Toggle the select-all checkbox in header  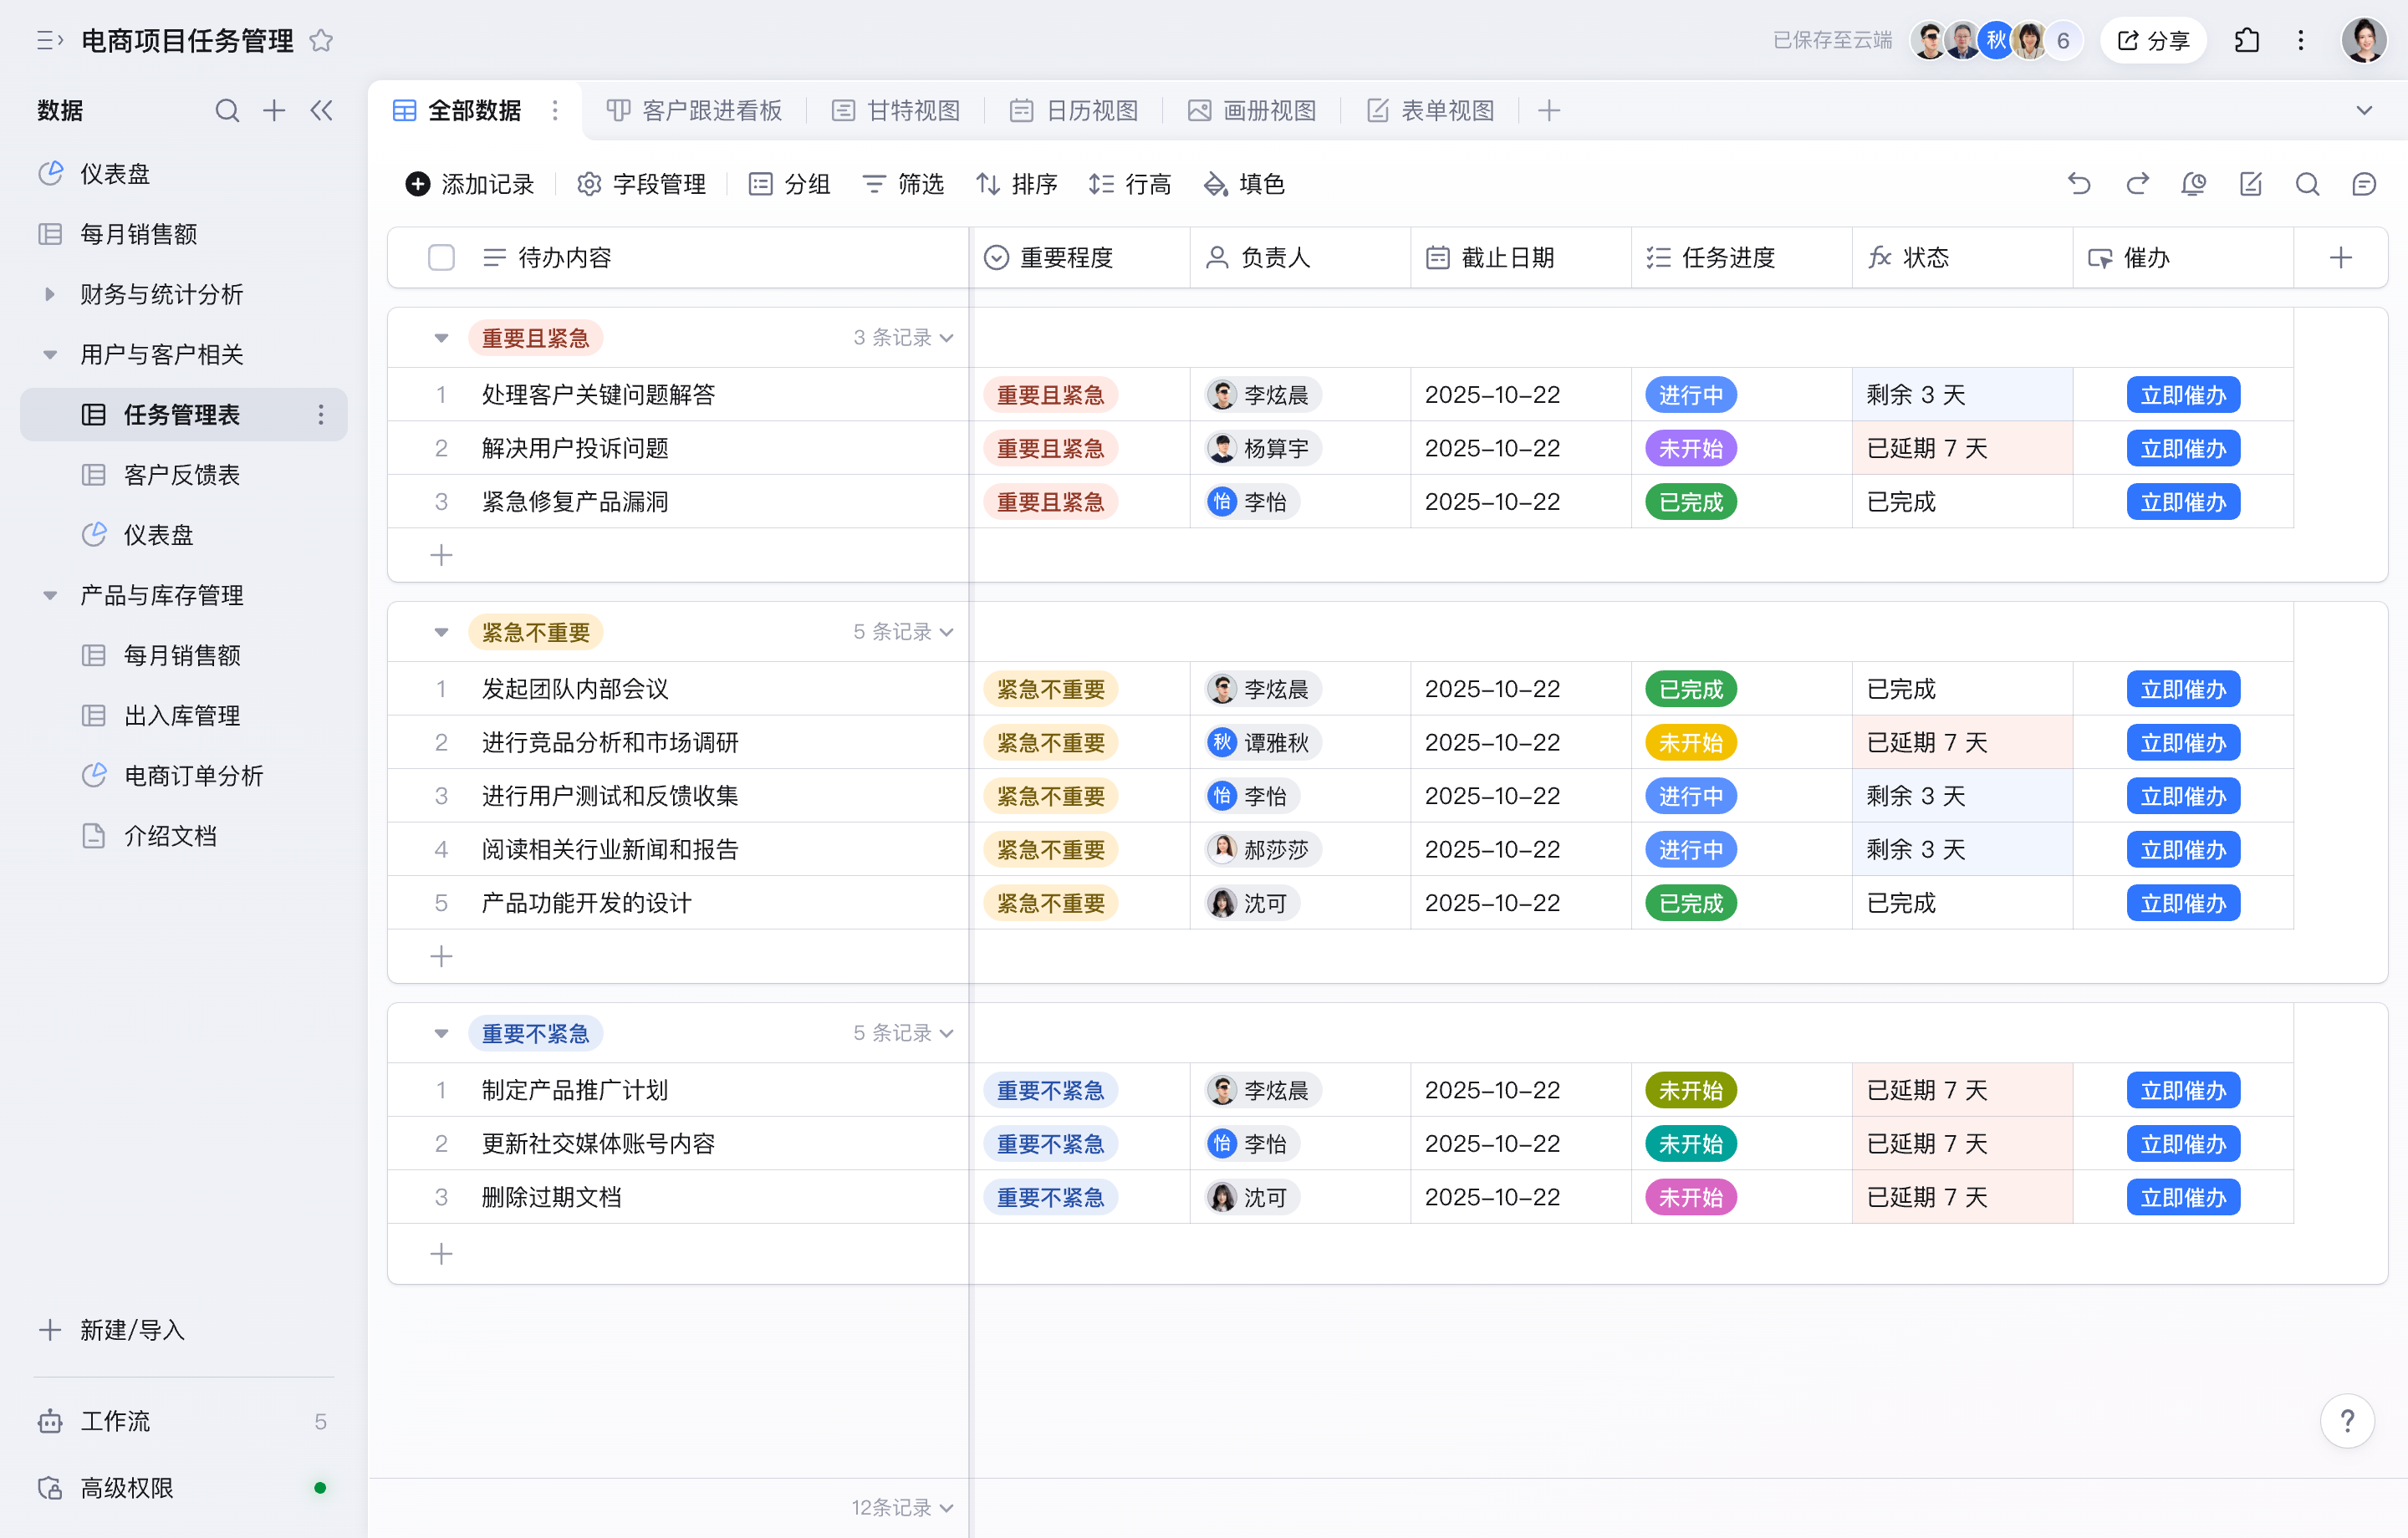[441, 258]
